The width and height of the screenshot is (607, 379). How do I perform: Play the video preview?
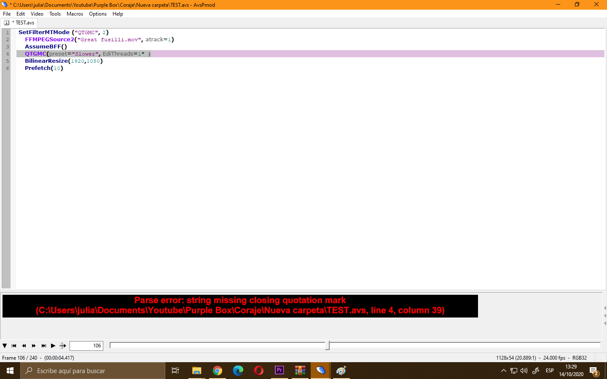point(53,346)
